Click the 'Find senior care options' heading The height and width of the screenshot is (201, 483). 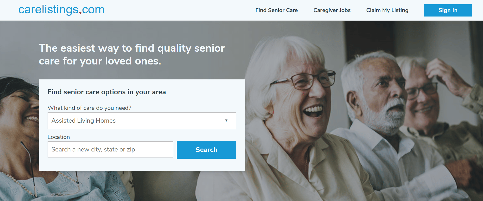coord(106,92)
